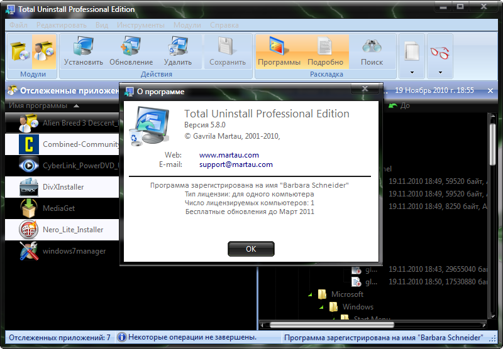Click OK in the О программе dialog
This screenshot has height=349, width=503.
point(251,249)
